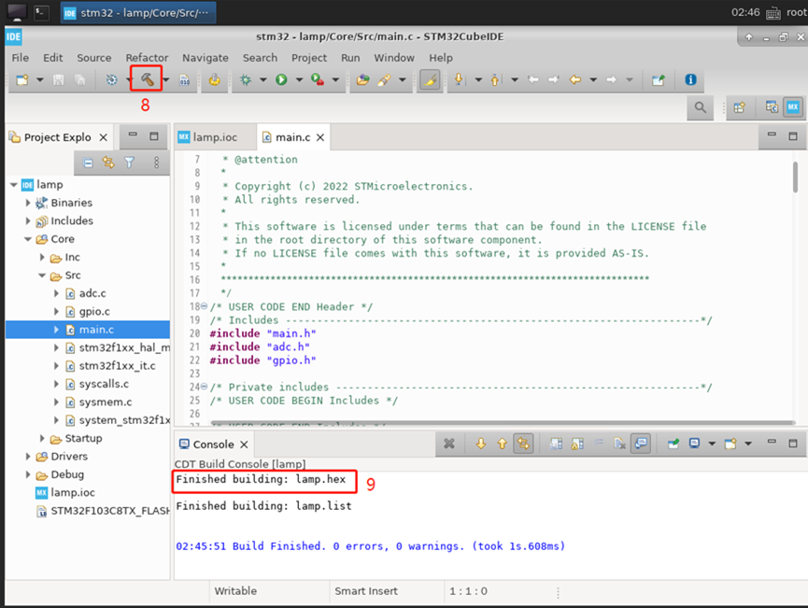Click the Save floppy disk icon
The height and width of the screenshot is (608, 808).
coord(59,80)
